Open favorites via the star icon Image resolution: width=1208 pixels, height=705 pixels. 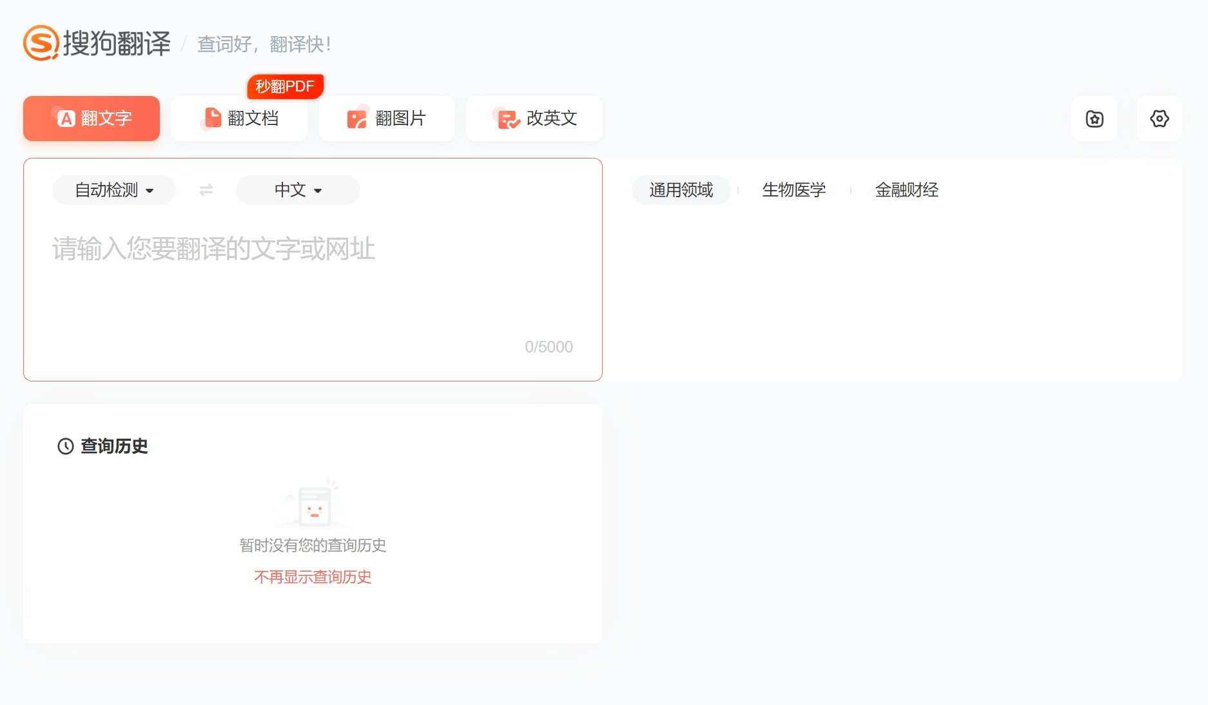click(1094, 119)
